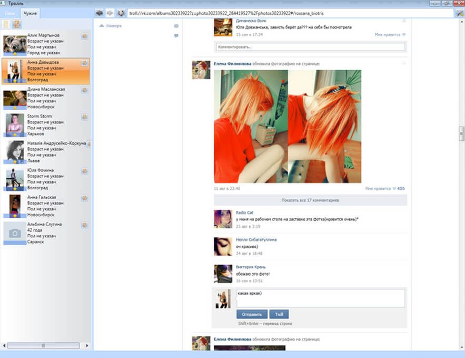The width and height of the screenshot is (465, 358).
Task: Click timestamp 15 сен в 17:34
Action: (x=249, y=35)
